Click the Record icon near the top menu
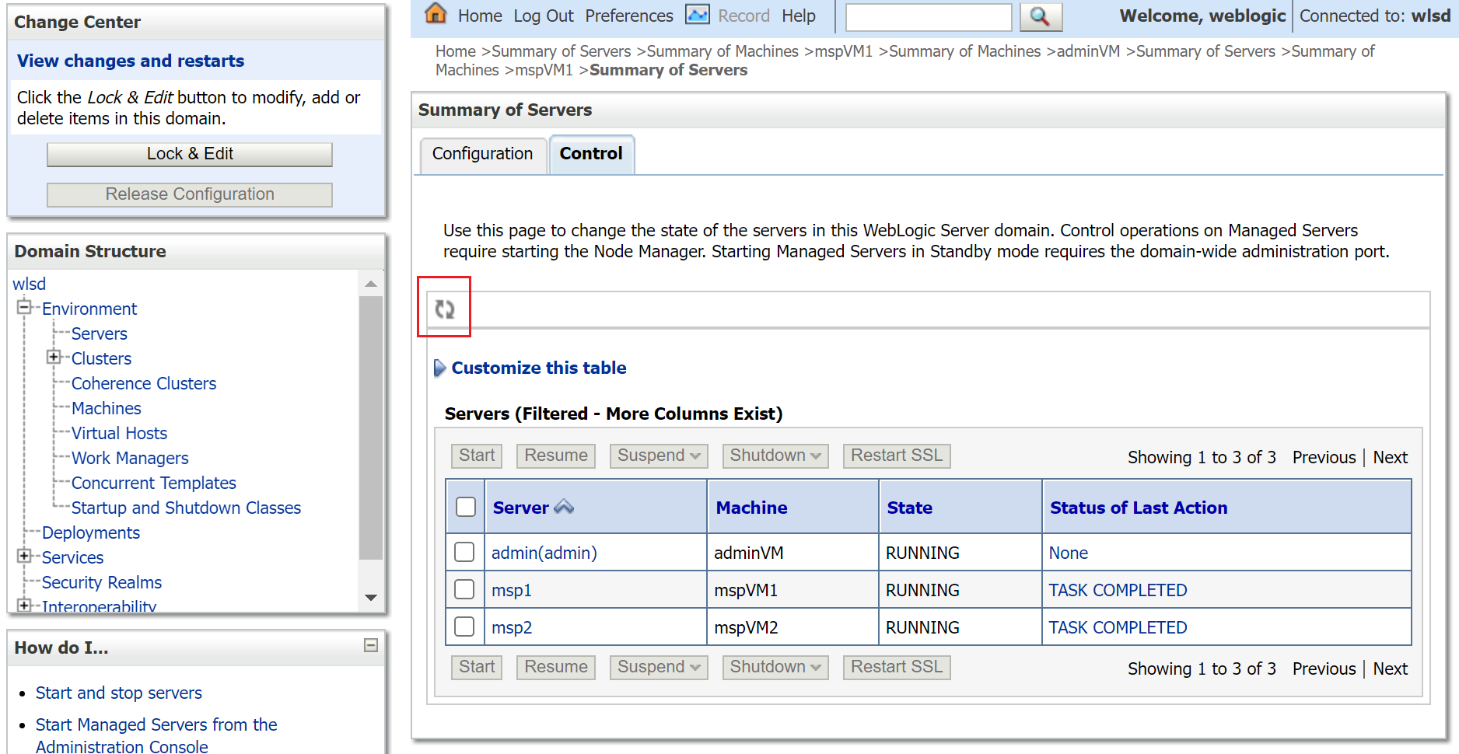This screenshot has height=754, width=1459. (697, 14)
